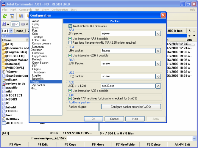Click the directory tree toolbar icon
Screen dimensions: 198x148
[x=12, y=16]
